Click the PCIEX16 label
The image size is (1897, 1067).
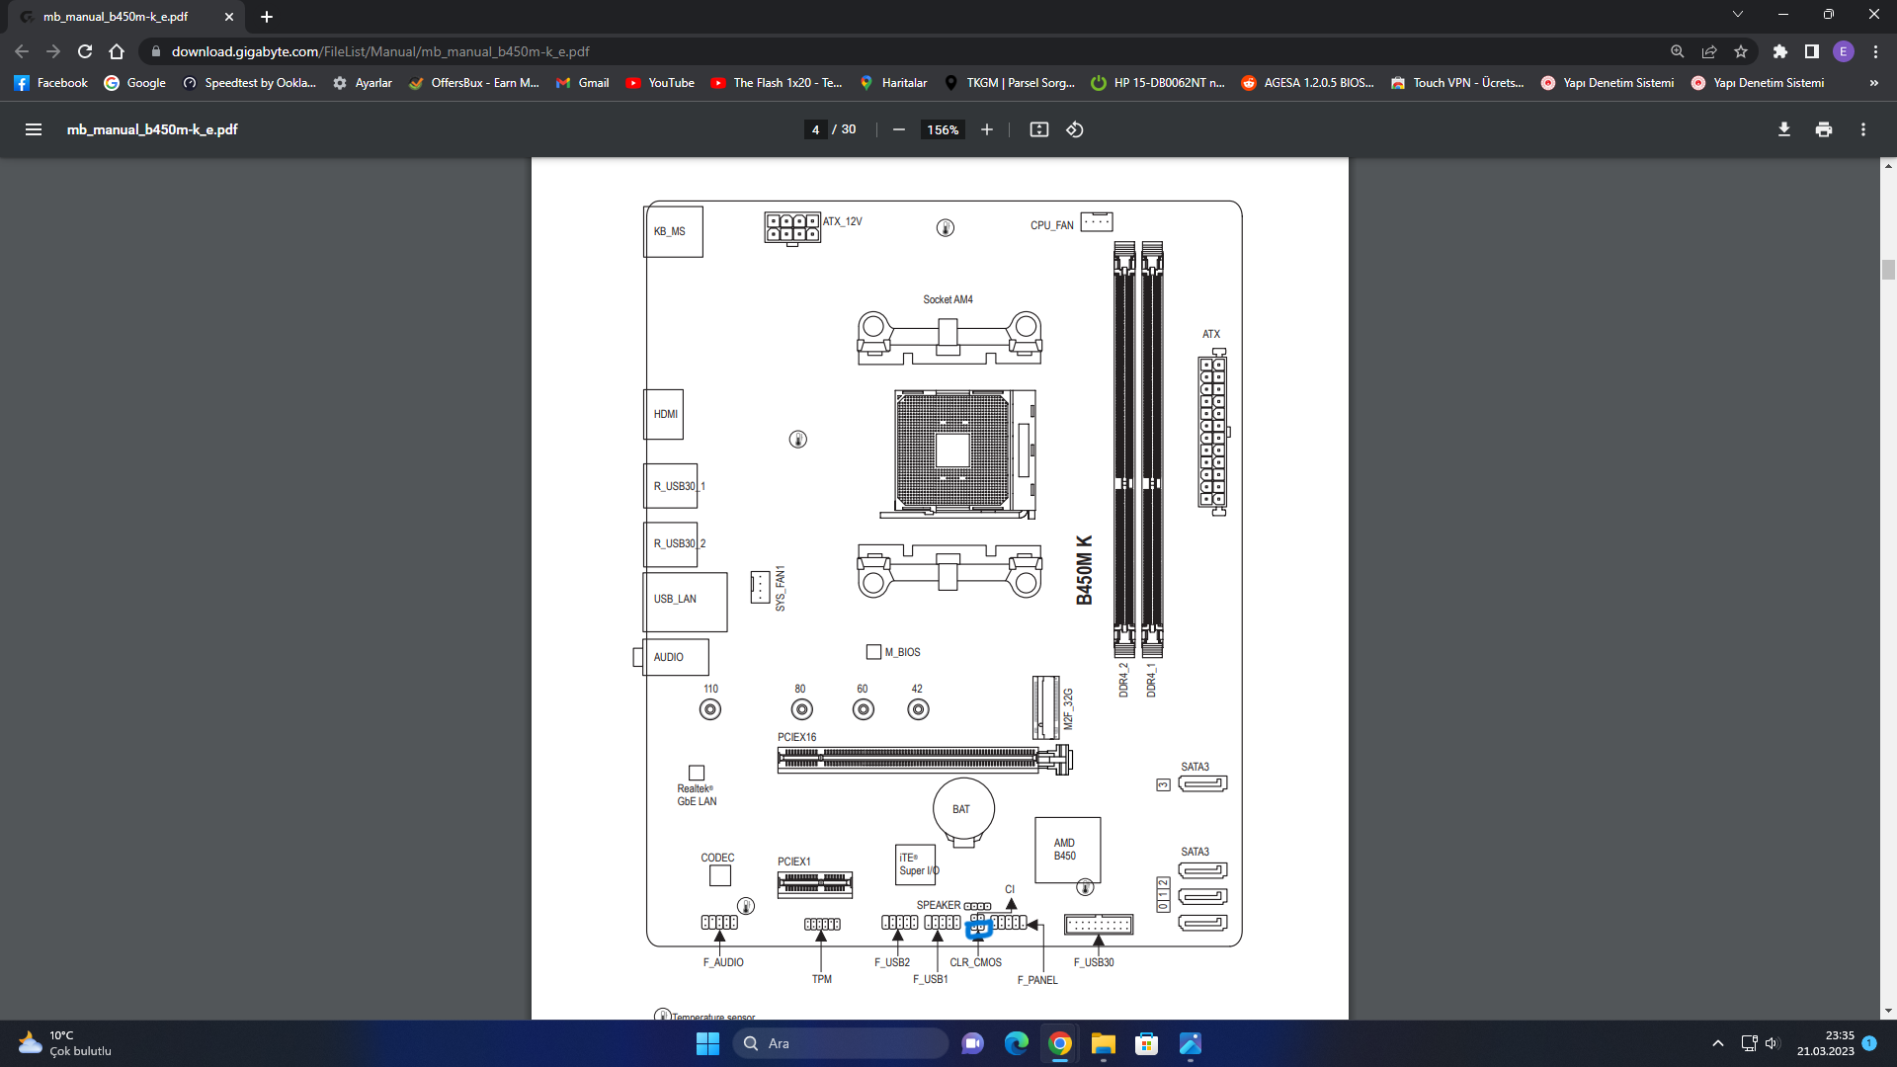(796, 737)
